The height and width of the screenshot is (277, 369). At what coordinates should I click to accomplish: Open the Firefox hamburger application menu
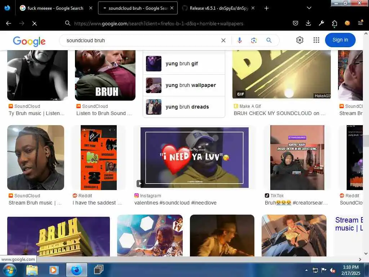click(x=360, y=23)
